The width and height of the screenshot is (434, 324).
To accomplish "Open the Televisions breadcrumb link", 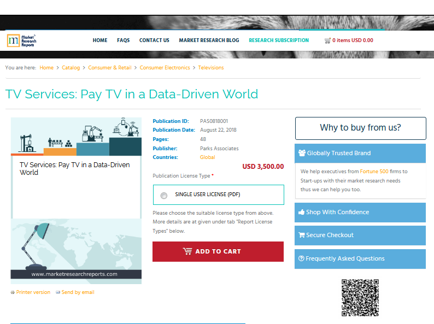I will click(211, 68).
